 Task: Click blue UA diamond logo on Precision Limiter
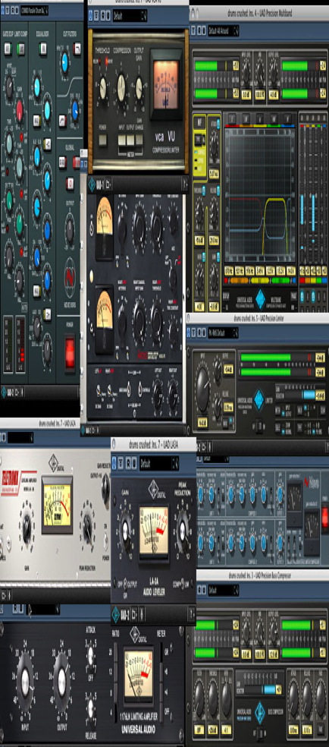[259, 400]
